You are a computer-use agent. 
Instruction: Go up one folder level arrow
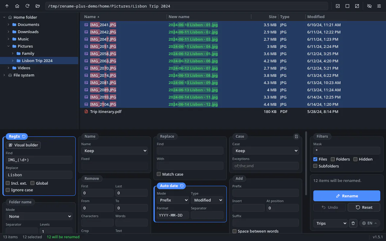coord(7,6)
